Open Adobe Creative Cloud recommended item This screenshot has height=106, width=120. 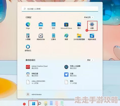point(37,67)
